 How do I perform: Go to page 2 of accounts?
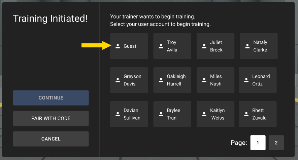point(276,143)
